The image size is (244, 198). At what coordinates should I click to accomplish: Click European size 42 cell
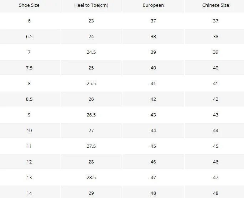click(x=153, y=99)
